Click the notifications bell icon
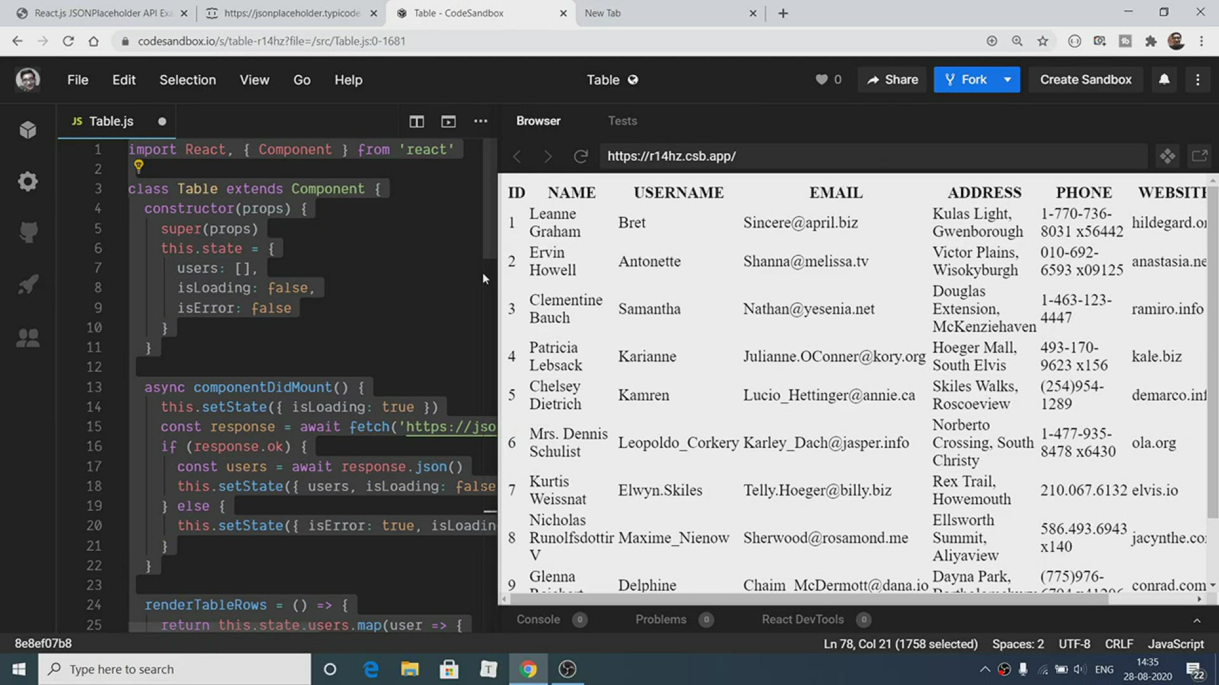Image resolution: width=1219 pixels, height=685 pixels. click(1164, 79)
